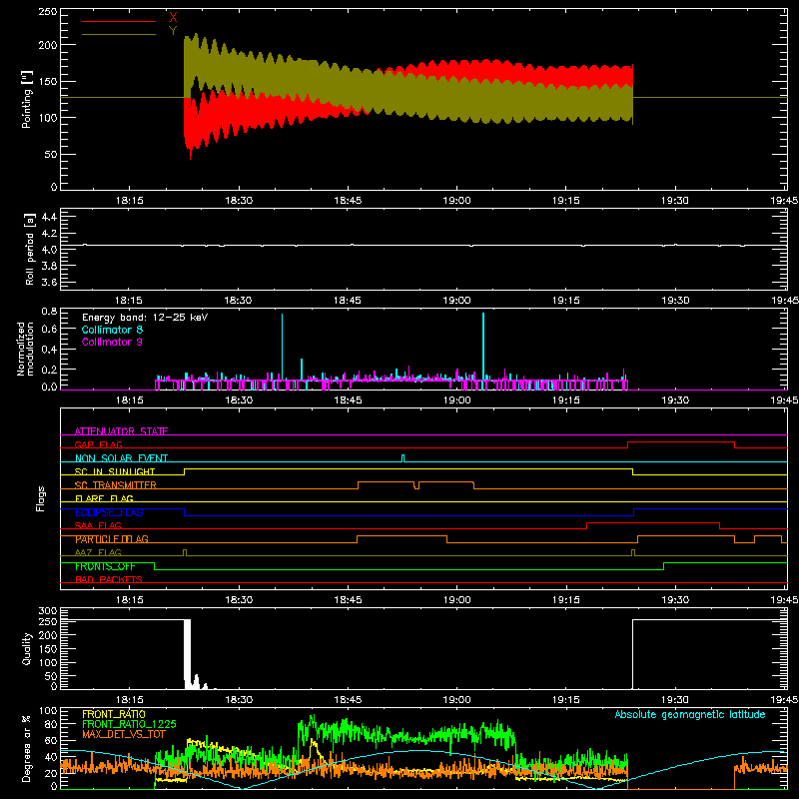This screenshot has height=799, width=799.
Task: Click the BAD_PACKETS flag label
Action: click(109, 579)
